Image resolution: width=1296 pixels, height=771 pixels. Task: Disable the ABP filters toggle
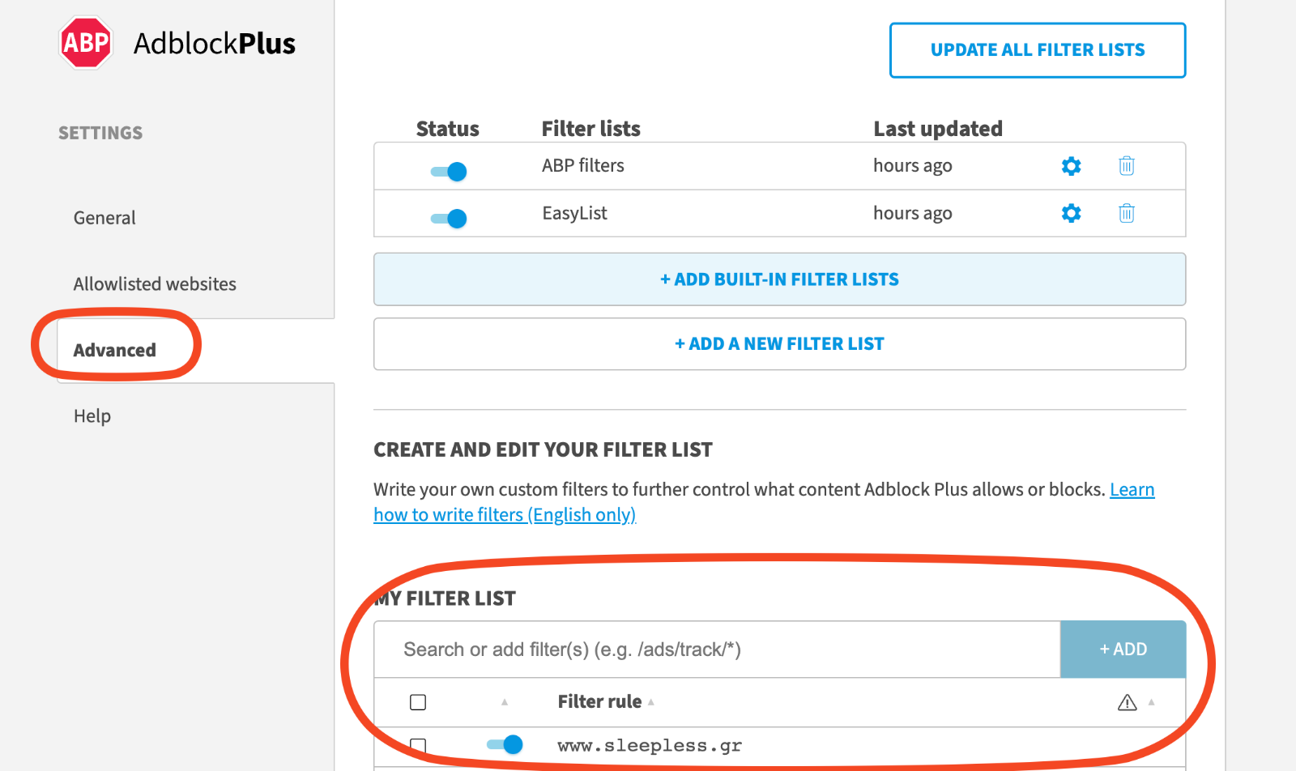(x=449, y=171)
